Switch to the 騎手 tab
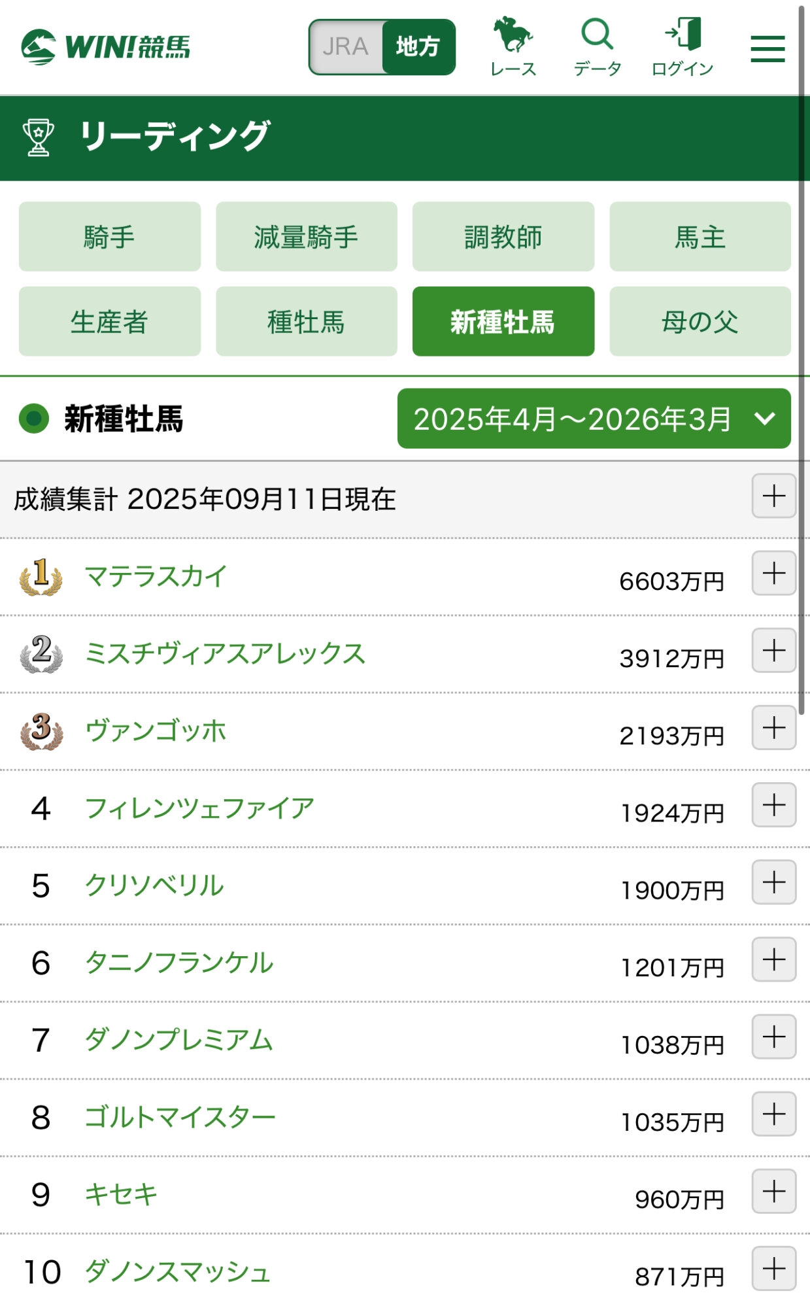The image size is (810, 1308). pyautogui.click(x=110, y=237)
